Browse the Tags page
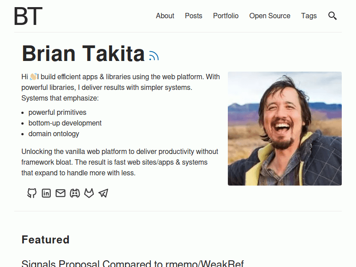This screenshot has width=356, height=267. [x=309, y=16]
